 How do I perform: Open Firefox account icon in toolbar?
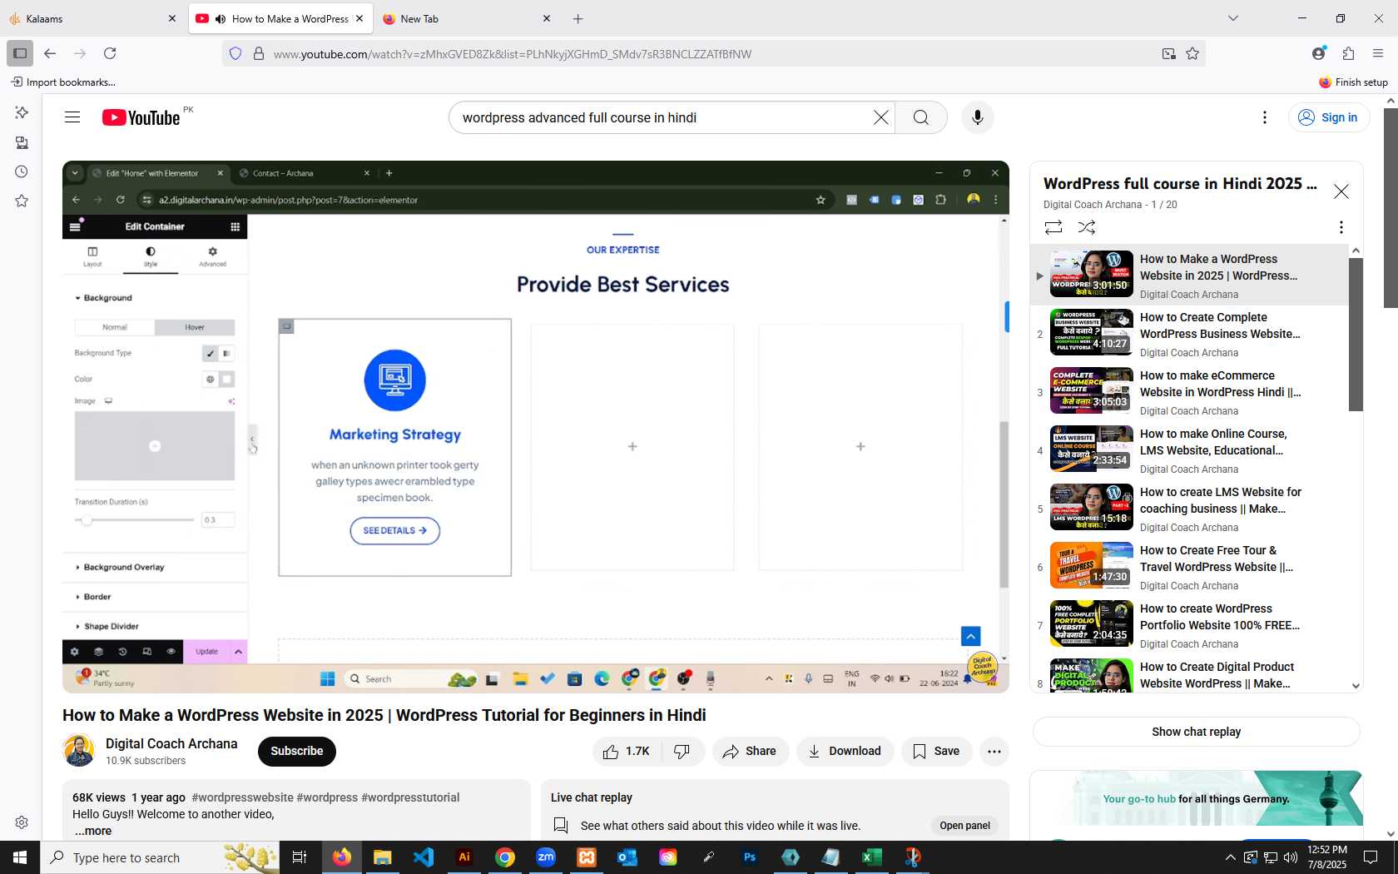pyautogui.click(x=1318, y=53)
